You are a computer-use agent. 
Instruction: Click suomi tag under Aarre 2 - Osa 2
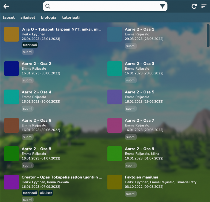[x=28, y=80]
